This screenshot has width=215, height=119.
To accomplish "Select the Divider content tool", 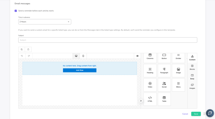I will point(178,58).
